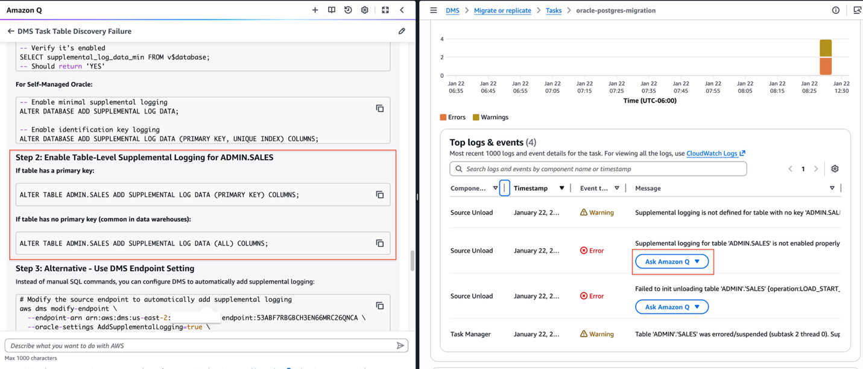Start a new Amazon Q chat
Image resolution: width=863 pixels, height=369 pixels.
click(x=315, y=10)
